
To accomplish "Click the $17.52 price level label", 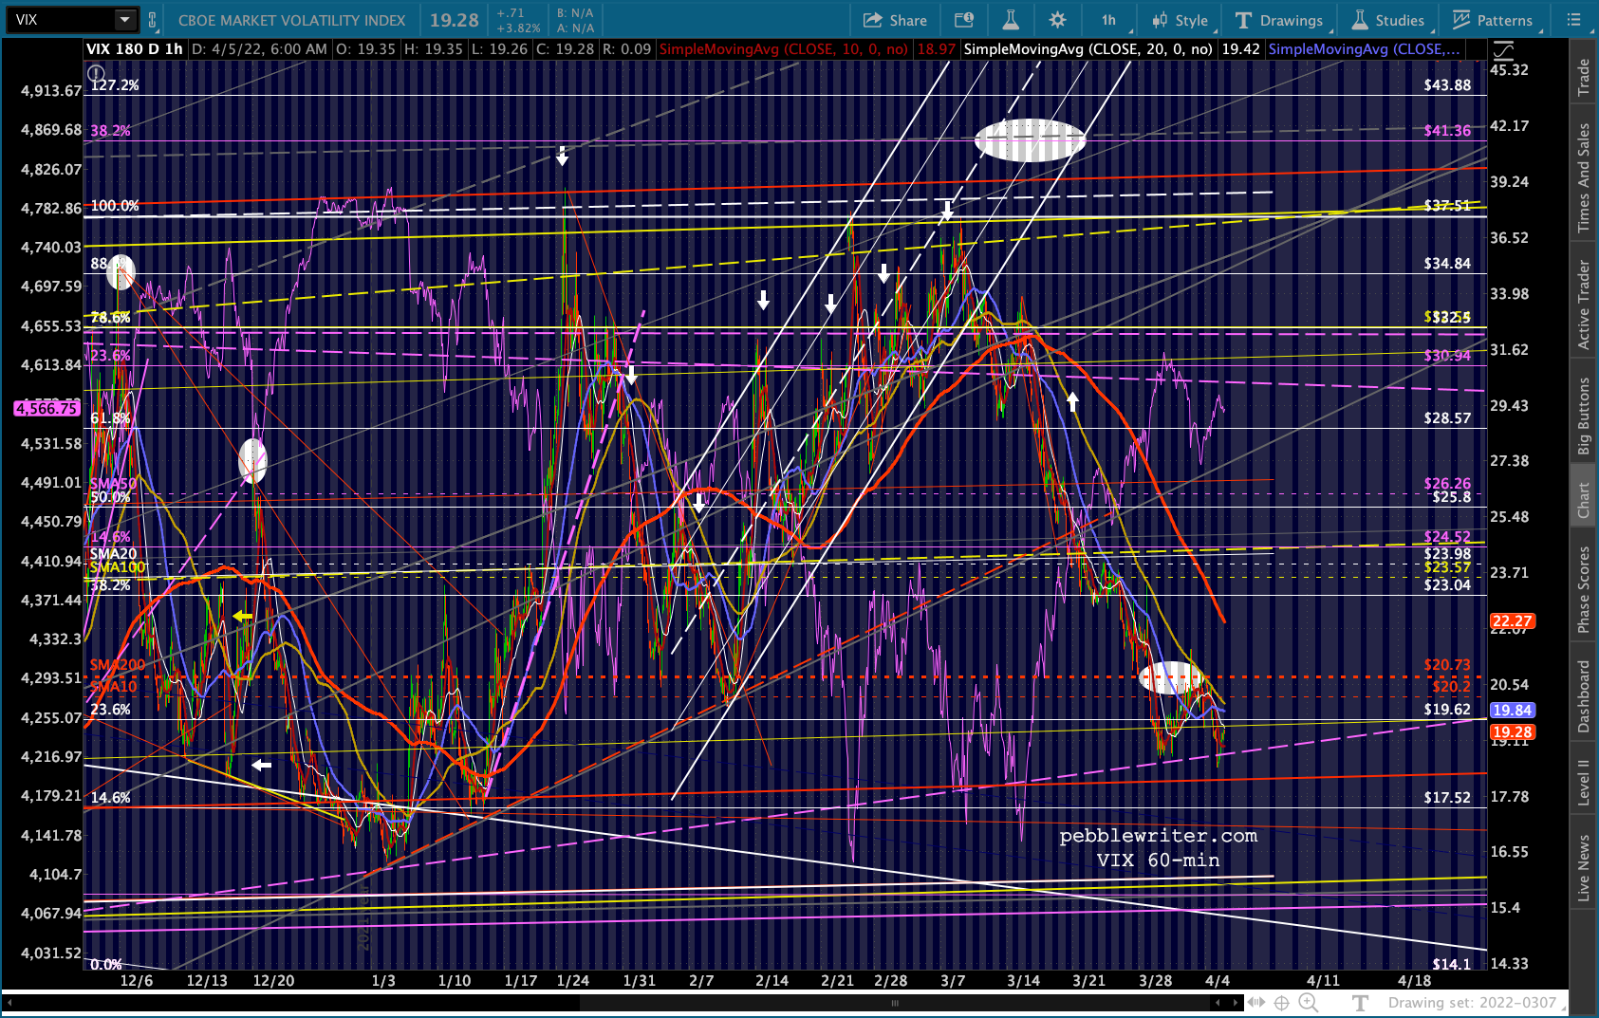I will pyautogui.click(x=1446, y=798).
